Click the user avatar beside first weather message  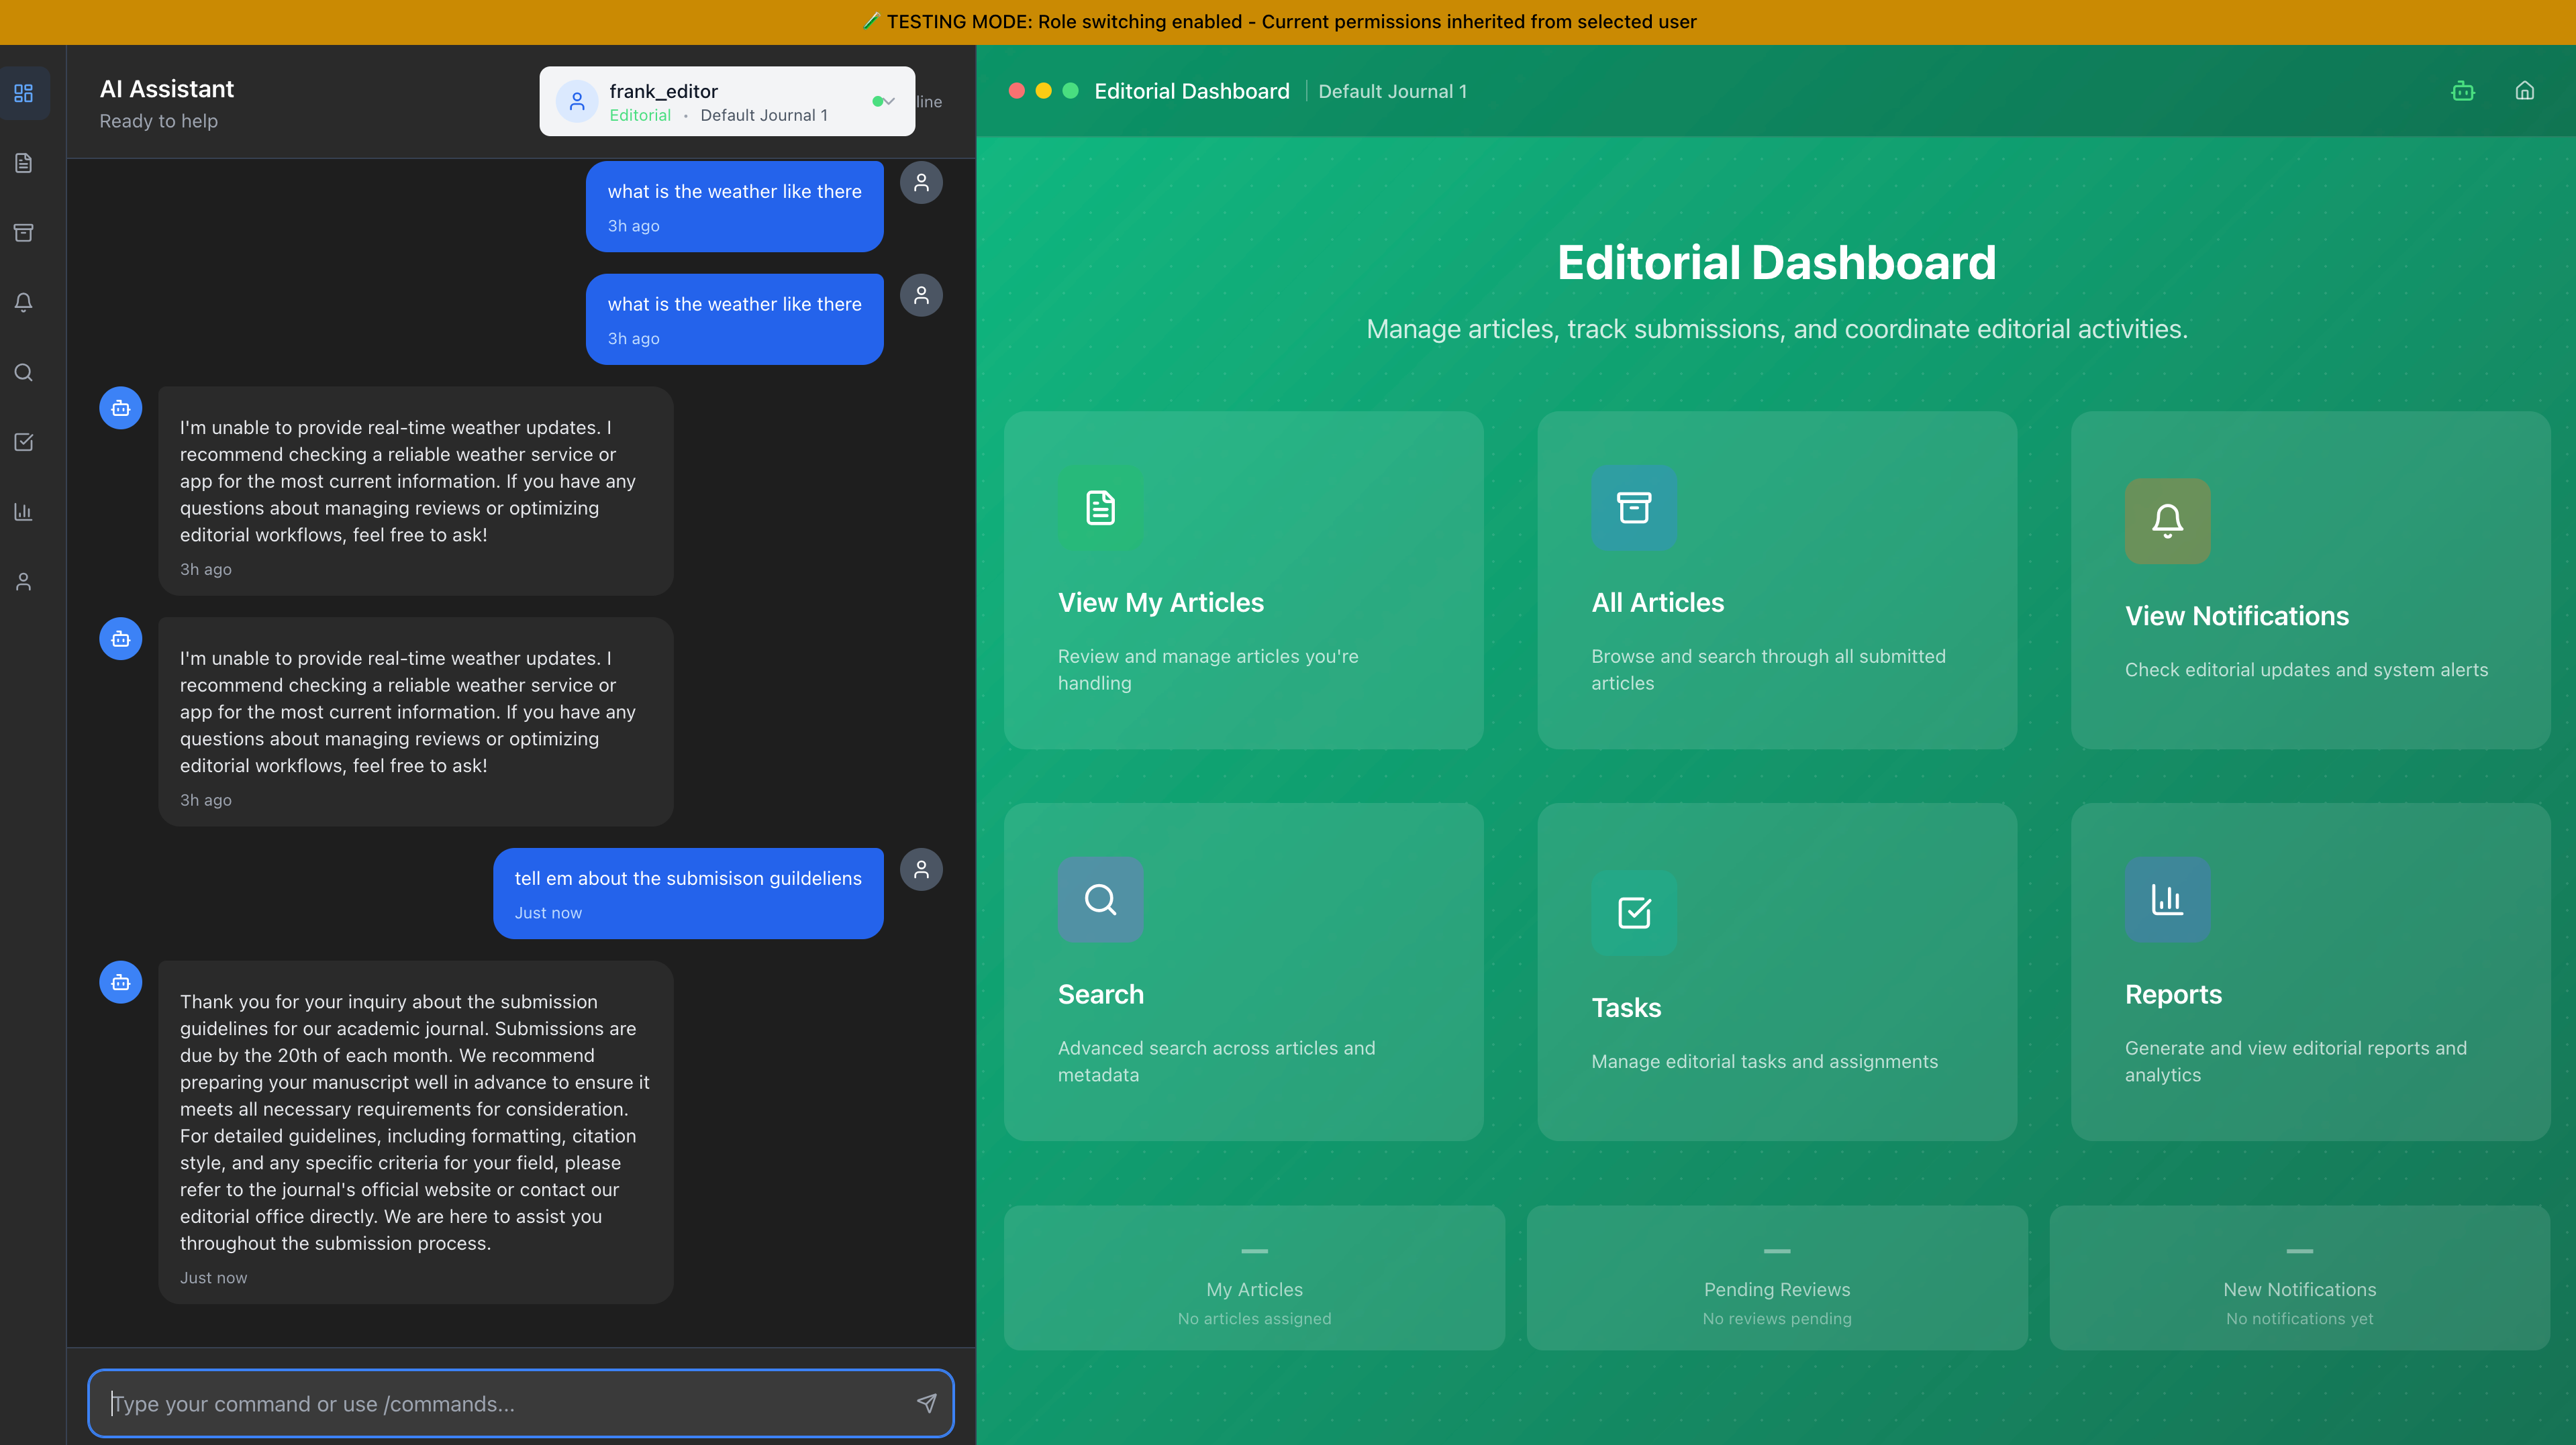pyautogui.click(x=921, y=183)
